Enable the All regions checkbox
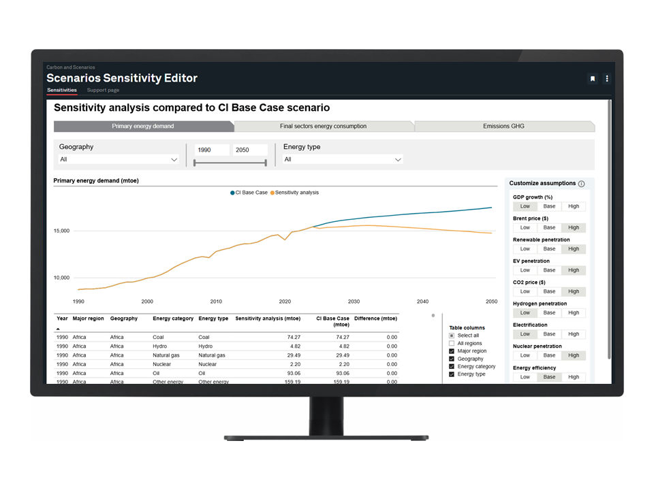The image size is (654, 490). tap(452, 344)
